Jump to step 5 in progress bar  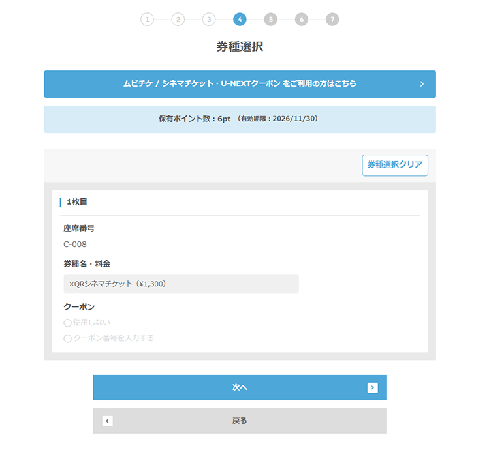click(270, 20)
